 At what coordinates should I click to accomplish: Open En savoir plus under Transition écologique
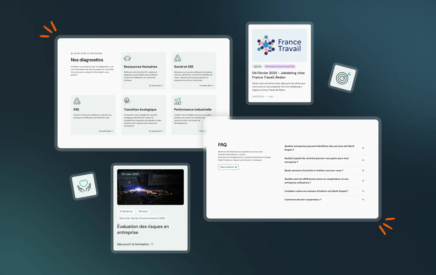point(156,131)
